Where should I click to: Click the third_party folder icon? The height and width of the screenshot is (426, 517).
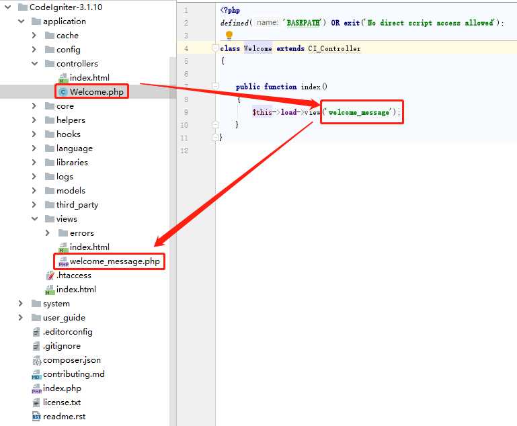click(x=50, y=204)
